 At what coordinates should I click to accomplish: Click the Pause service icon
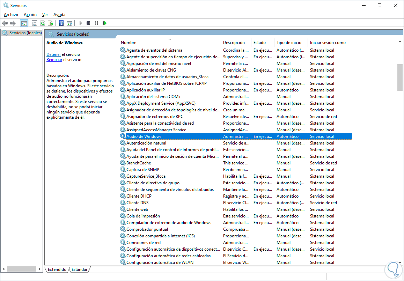point(96,23)
